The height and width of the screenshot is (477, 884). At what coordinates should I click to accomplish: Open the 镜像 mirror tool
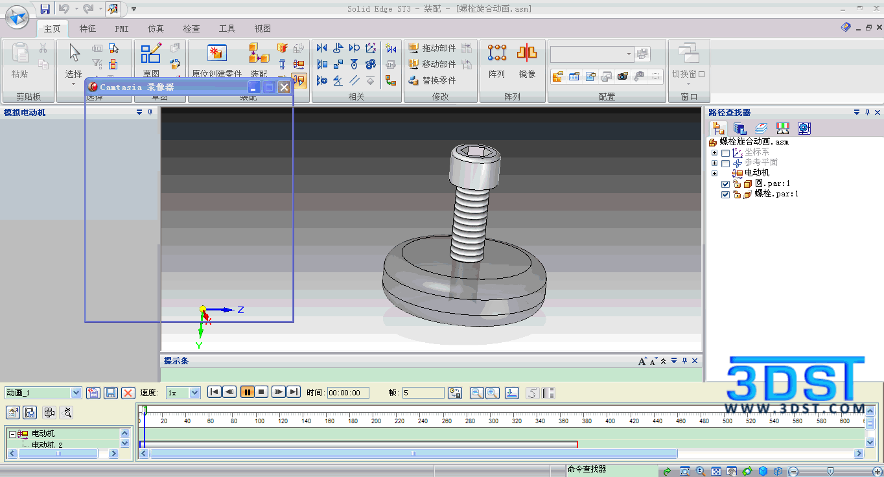click(x=527, y=62)
